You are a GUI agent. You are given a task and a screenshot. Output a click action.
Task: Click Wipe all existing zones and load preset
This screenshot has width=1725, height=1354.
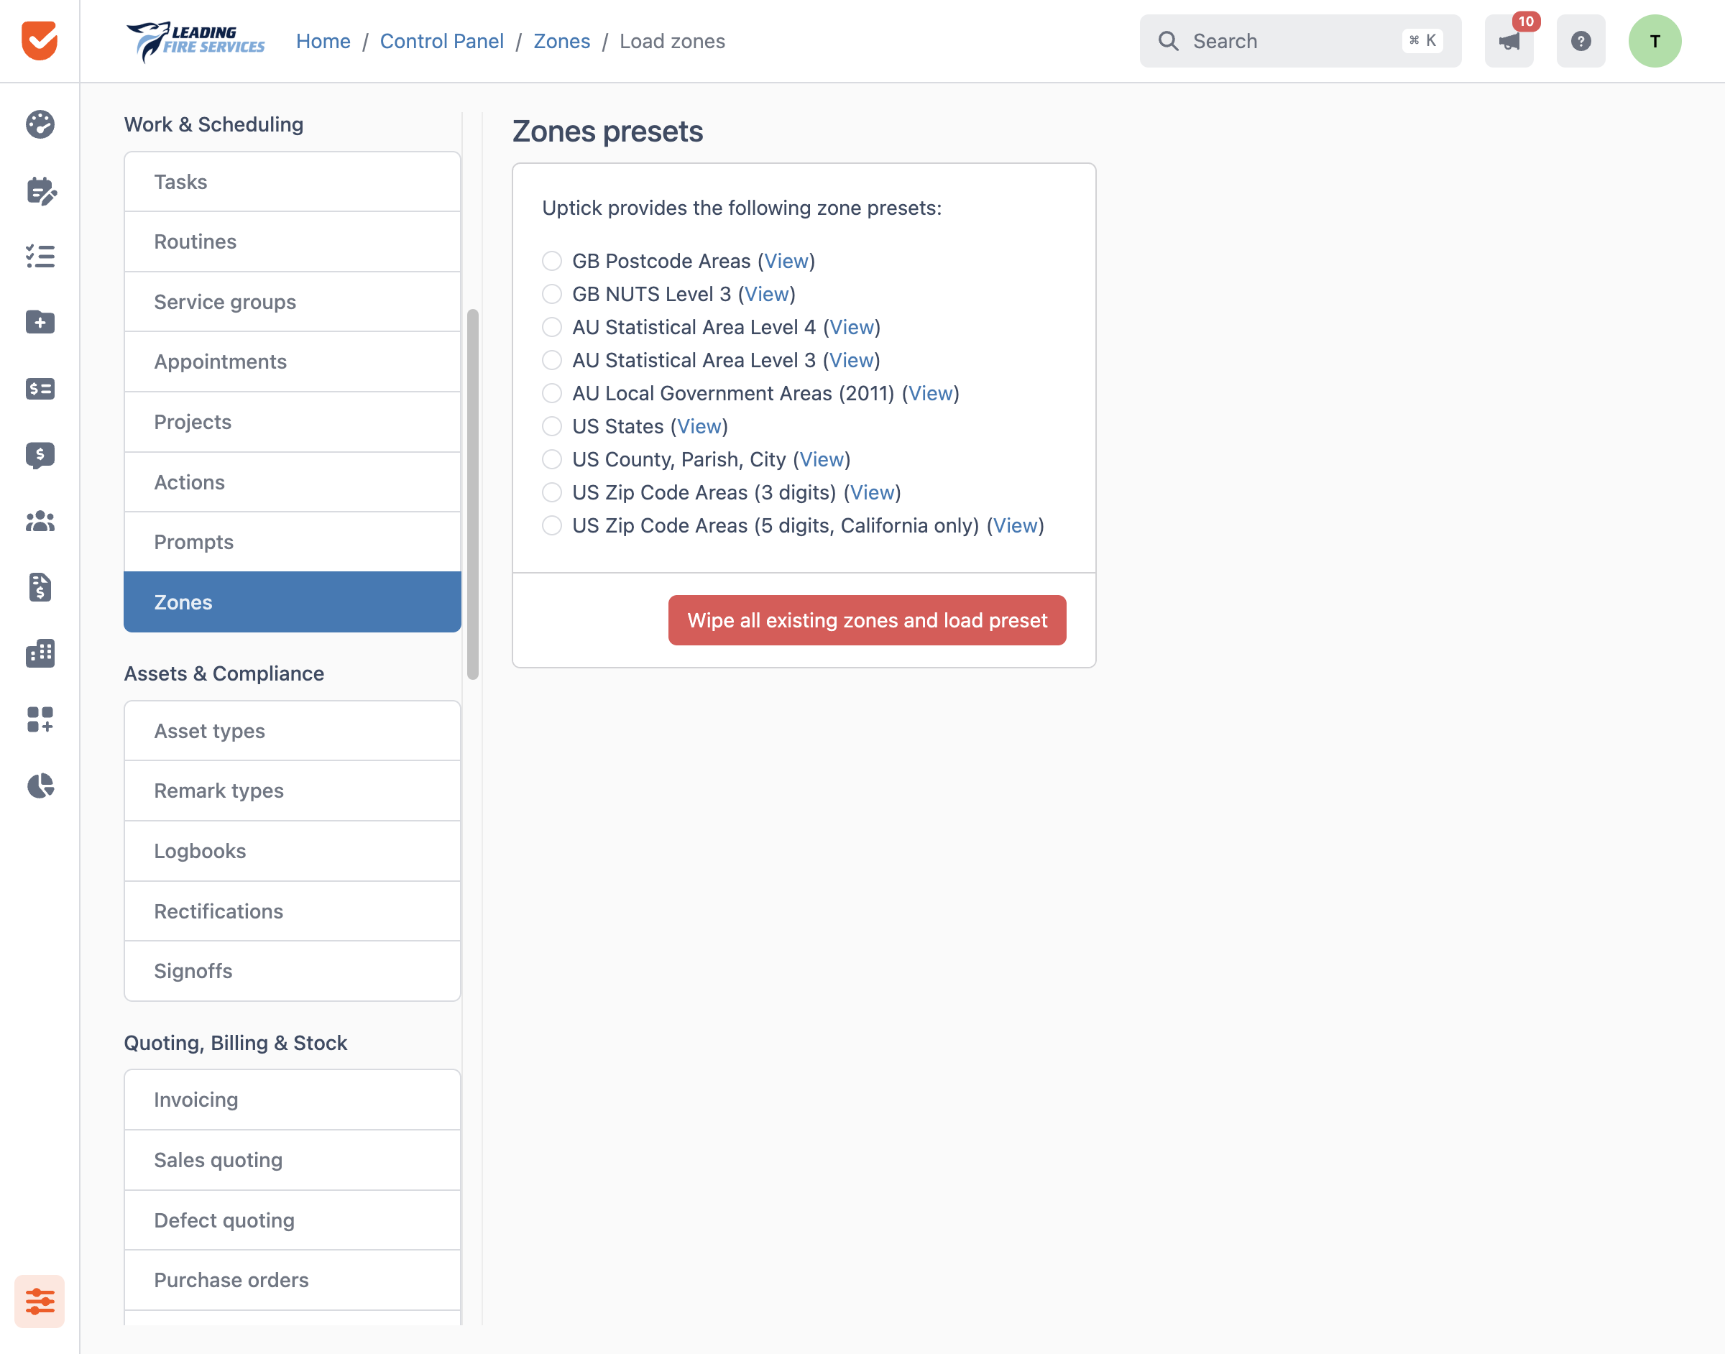[x=868, y=620]
